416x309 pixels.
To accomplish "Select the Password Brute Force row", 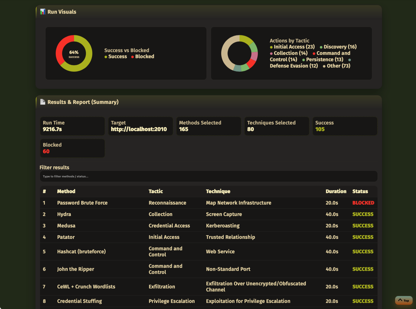I will (x=82, y=203).
